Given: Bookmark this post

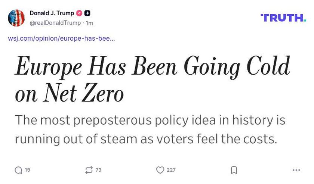Looking at the screenshot, I should tap(234, 170).
